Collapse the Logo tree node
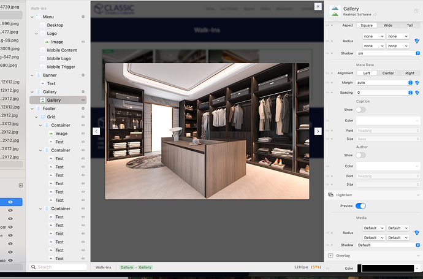Image resolution: width=423 pixels, height=279 pixels. coord(36,34)
